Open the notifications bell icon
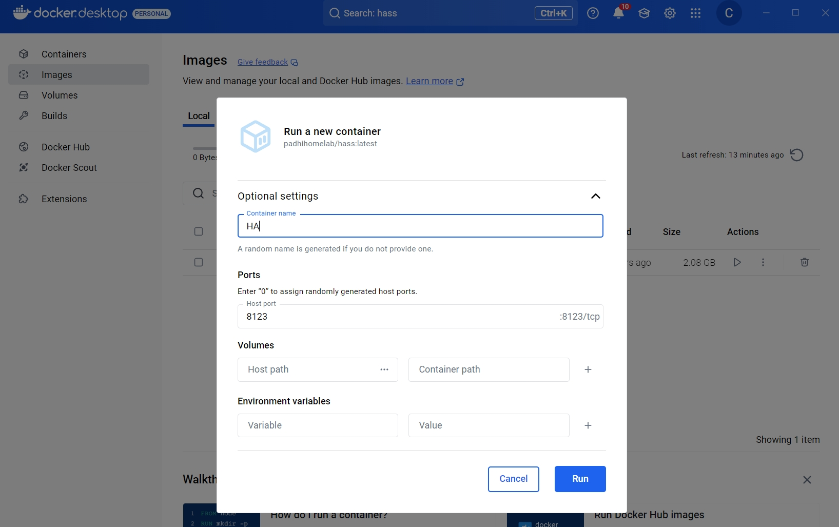The image size is (839, 527). [618, 13]
